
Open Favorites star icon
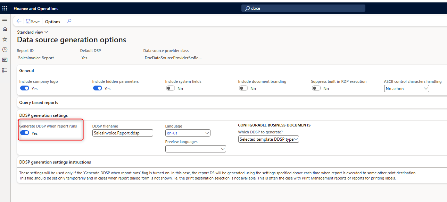pyautogui.click(x=5, y=39)
